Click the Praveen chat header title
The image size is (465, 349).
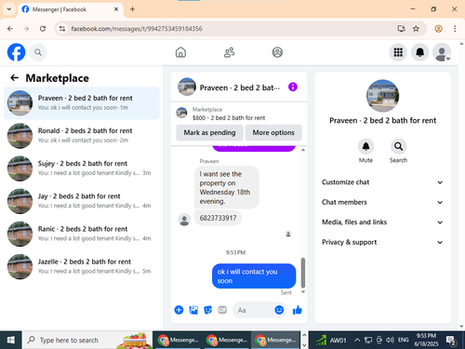pyautogui.click(x=240, y=87)
